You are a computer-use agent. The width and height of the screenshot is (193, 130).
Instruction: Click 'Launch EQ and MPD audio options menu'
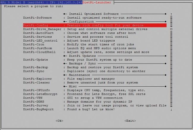click(102, 48)
